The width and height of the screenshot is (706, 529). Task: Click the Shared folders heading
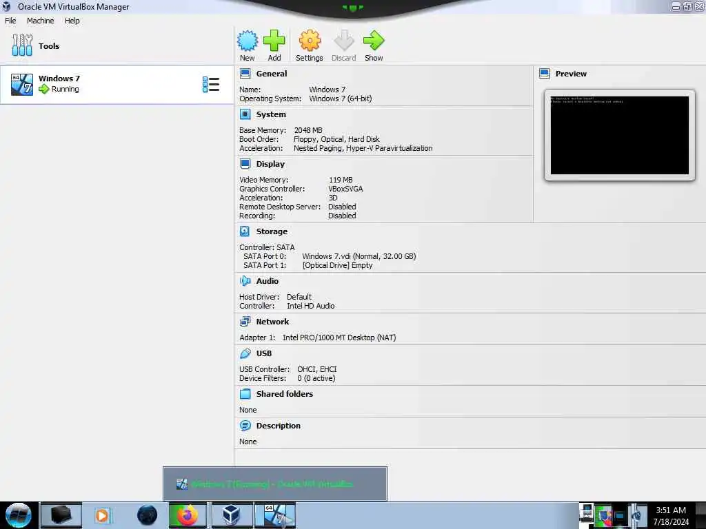tap(285, 393)
